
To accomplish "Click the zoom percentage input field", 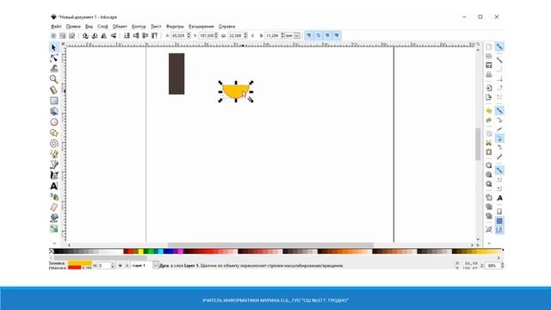I will point(492,266).
